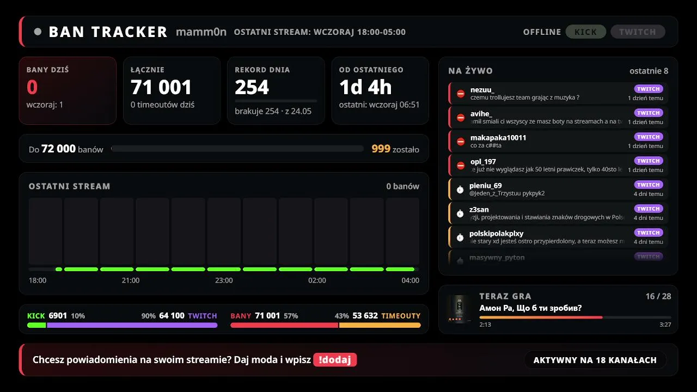
Task: Click the AKTYWNY NA 18 KANAŁACH button
Action: click(595, 360)
